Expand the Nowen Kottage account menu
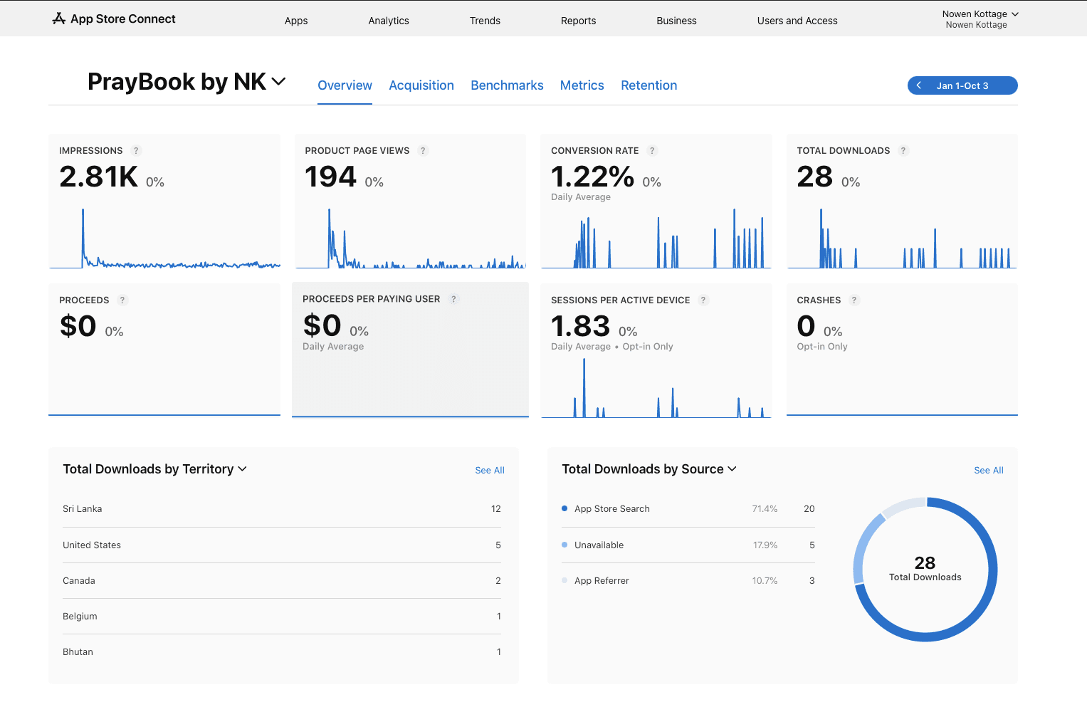 tap(1015, 14)
